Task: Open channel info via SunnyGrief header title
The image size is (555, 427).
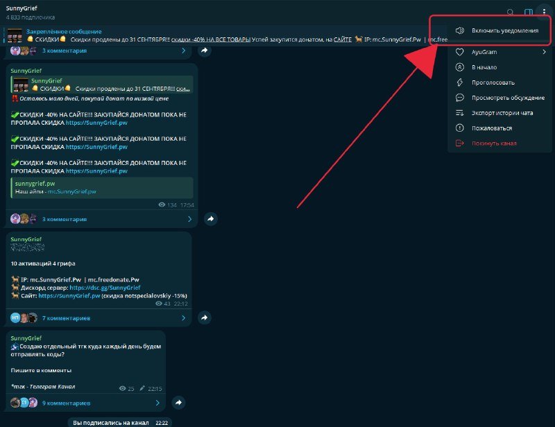Action: click(x=22, y=8)
